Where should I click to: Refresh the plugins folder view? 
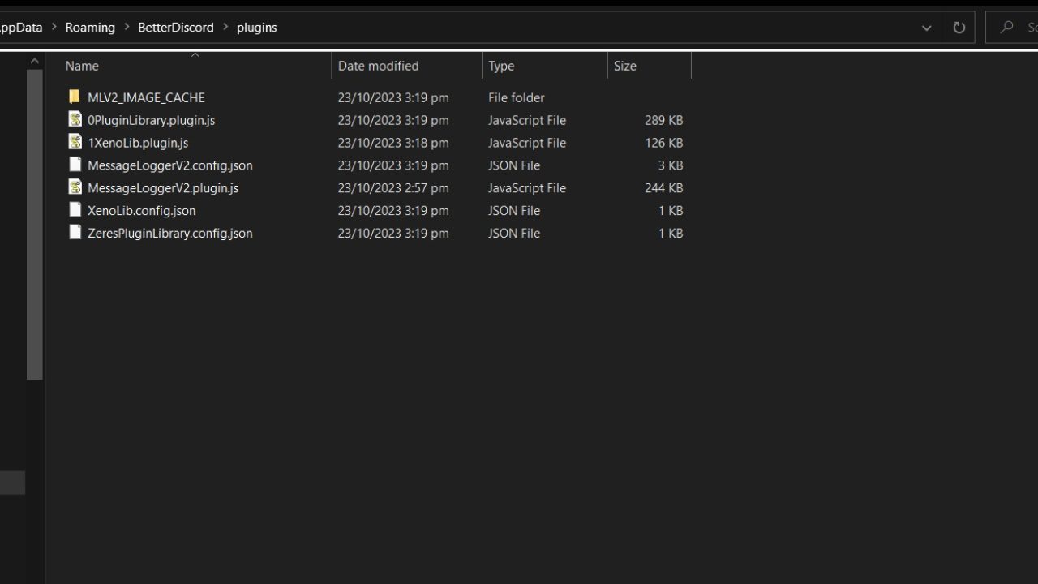pos(959,28)
